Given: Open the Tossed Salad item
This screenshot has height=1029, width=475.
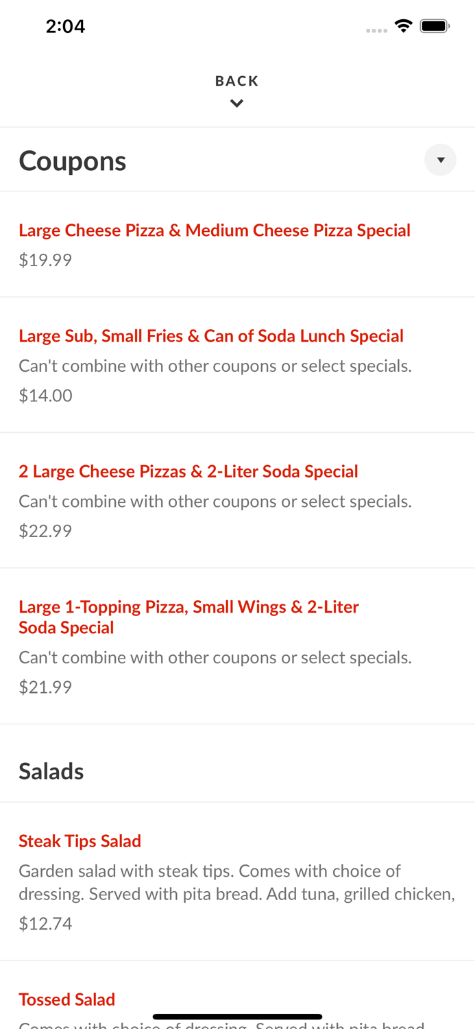Looking at the screenshot, I should click(67, 999).
